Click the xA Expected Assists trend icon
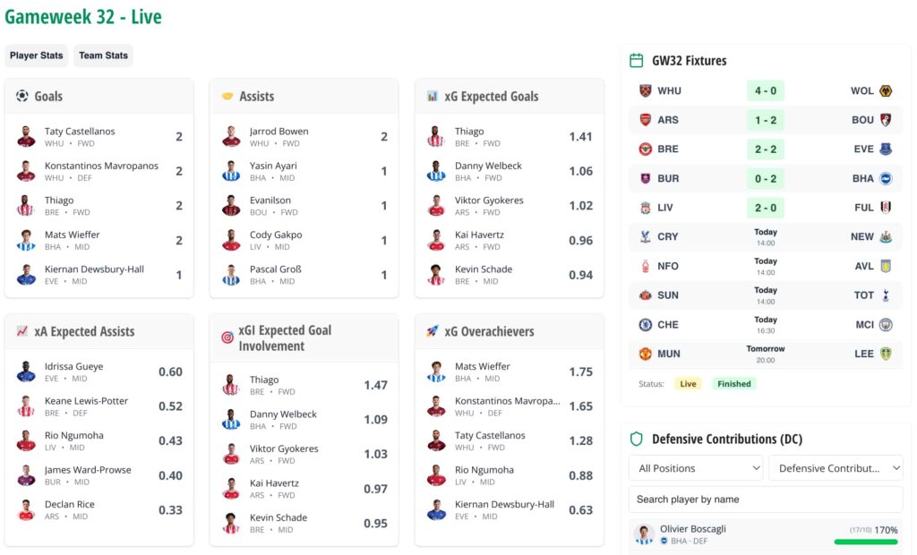917x555 pixels. pos(22,331)
